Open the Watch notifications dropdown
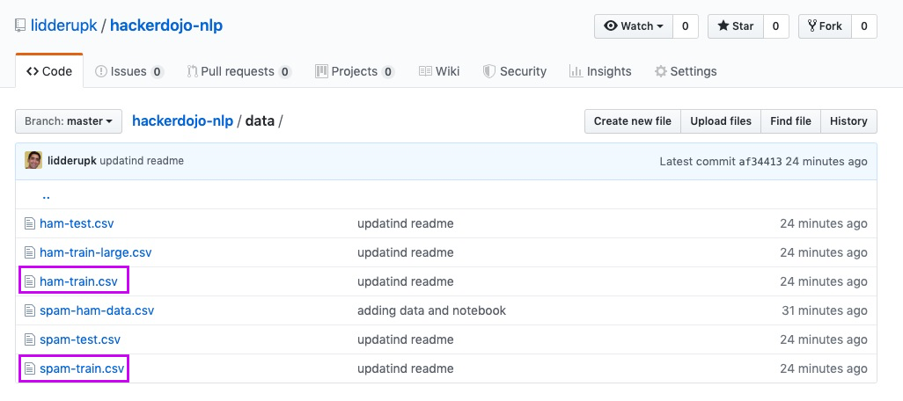 pyautogui.click(x=634, y=26)
